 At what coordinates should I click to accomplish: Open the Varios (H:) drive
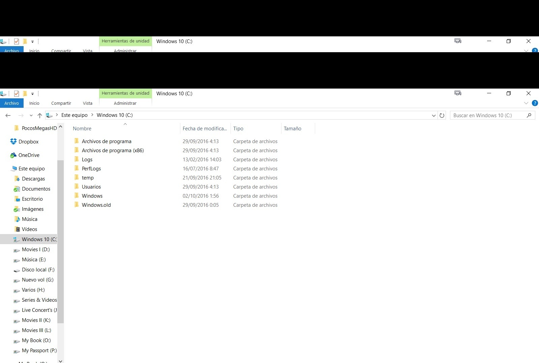pos(29,290)
